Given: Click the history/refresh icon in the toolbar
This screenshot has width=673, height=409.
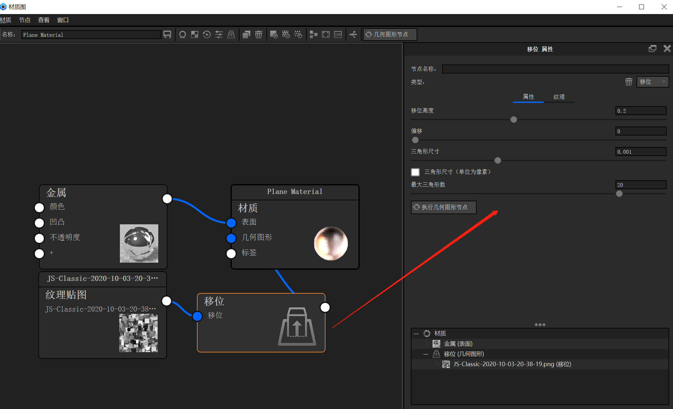Looking at the screenshot, I should (x=207, y=34).
